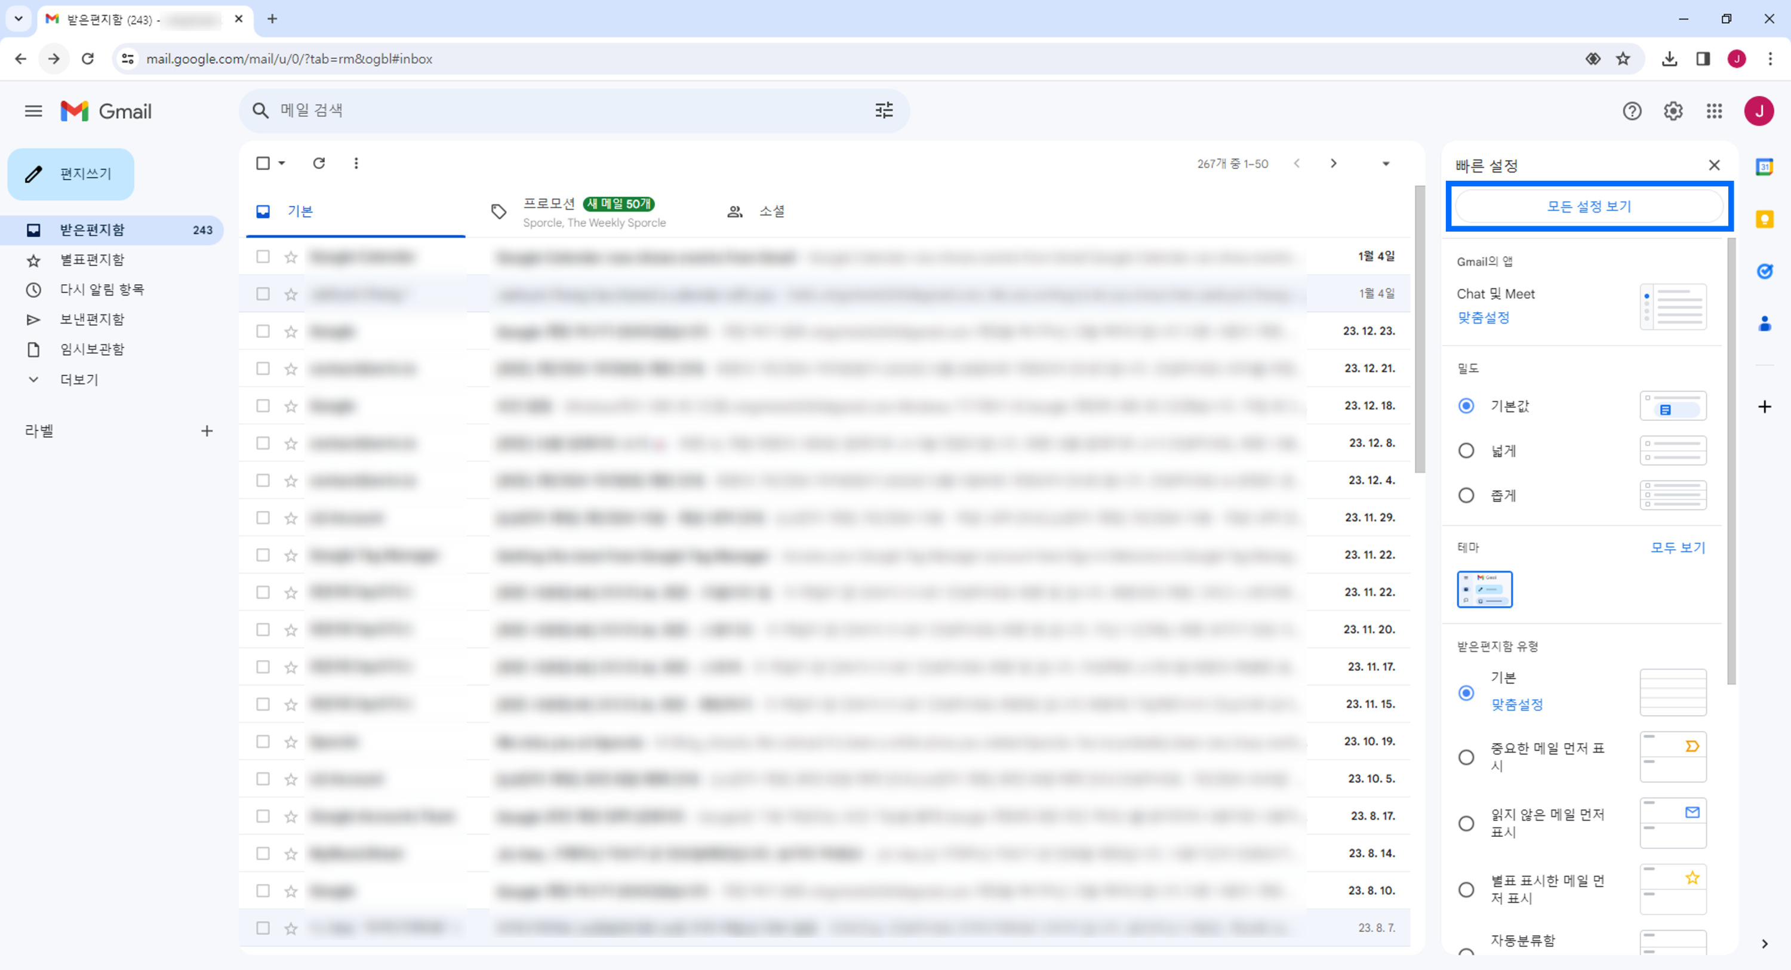This screenshot has width=1791, height=970.
Task: Open Google Calendar in side panel
Action: [1764, 167]
